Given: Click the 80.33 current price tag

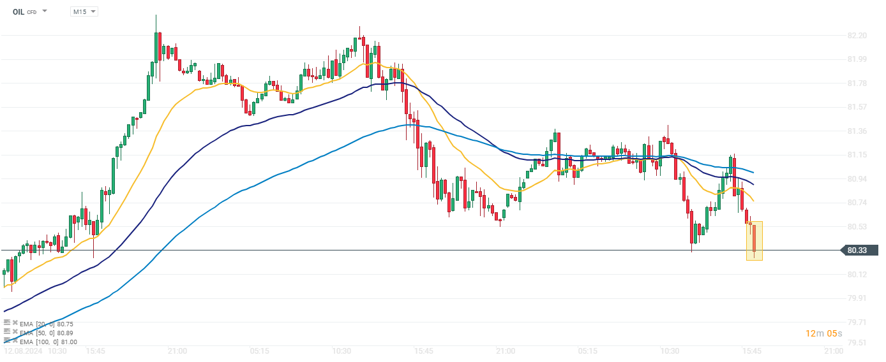Looking at the screenshot, I should 859,250.
